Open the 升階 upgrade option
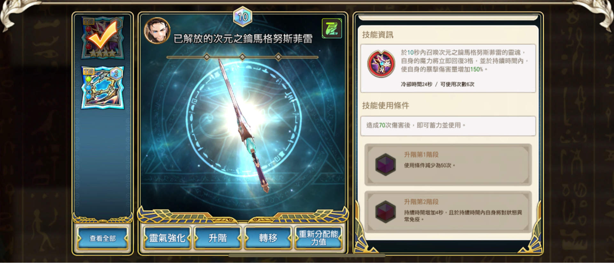 pyautogui.click(x=218, y=238)
